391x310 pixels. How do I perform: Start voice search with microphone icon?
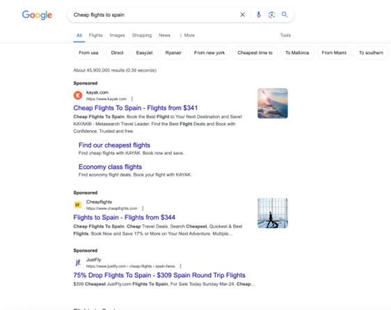tap(259, 15)
